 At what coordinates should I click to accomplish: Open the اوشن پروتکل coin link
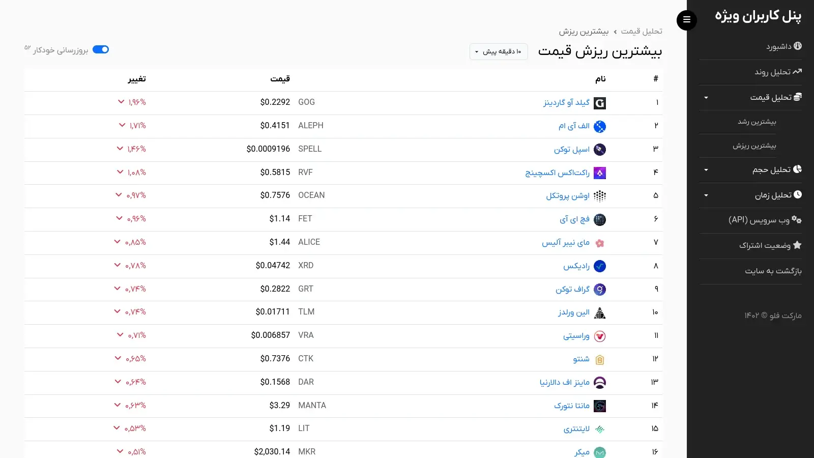568,196
